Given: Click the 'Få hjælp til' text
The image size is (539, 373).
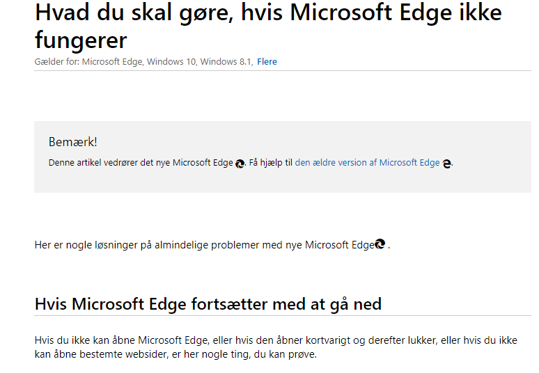Looking at the screenshot, I should pos(270,163).
